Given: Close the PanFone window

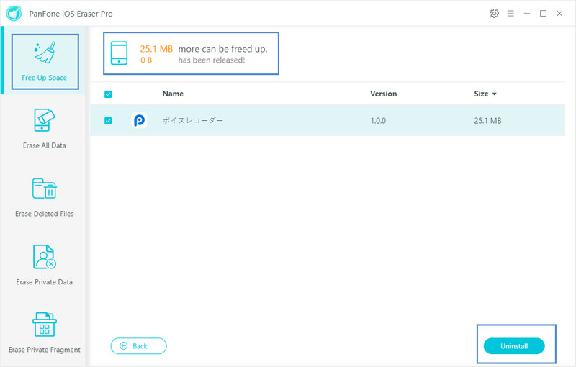Looking at the screenshot, I should (x=559, y=14).
